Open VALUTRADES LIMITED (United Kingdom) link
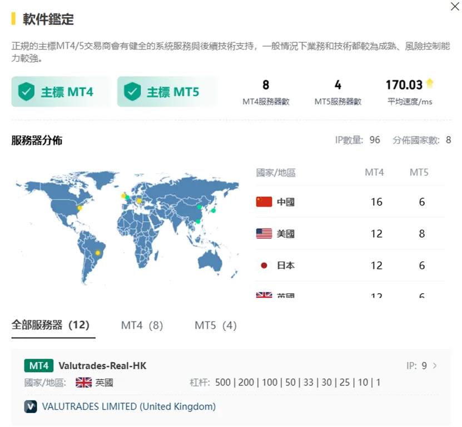Image resolution: width=462 pixels, height=427 pixels. 129,406
